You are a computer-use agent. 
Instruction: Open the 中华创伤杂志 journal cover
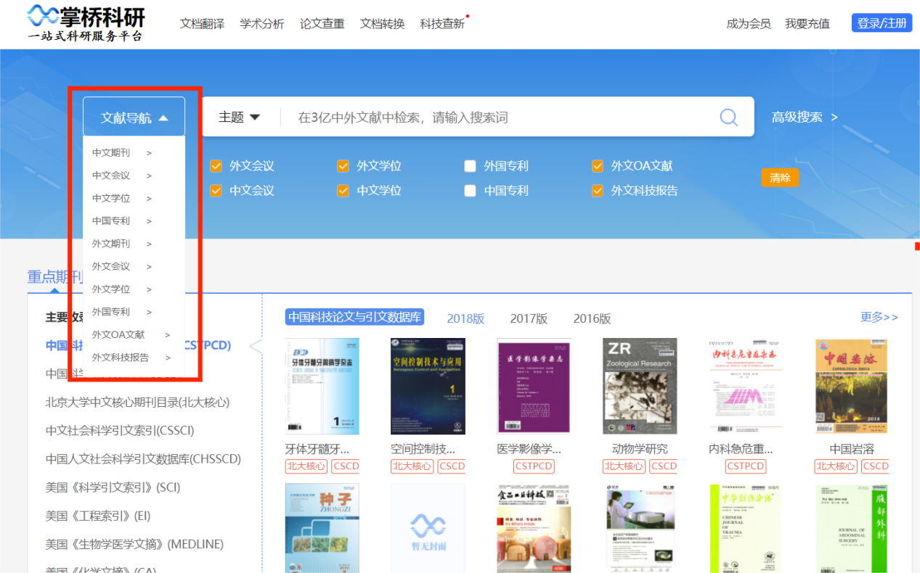tap(746, 528)
